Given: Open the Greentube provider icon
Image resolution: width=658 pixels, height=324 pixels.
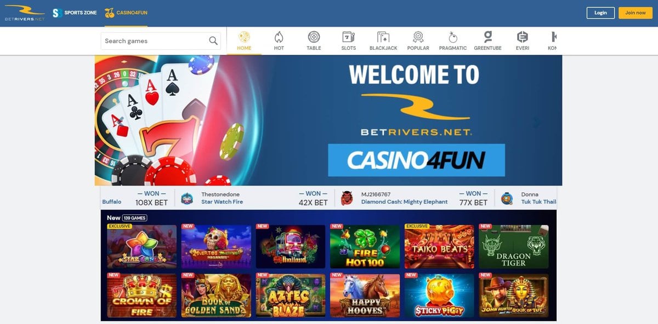Looking at the screenshot, I should point(487,37).
